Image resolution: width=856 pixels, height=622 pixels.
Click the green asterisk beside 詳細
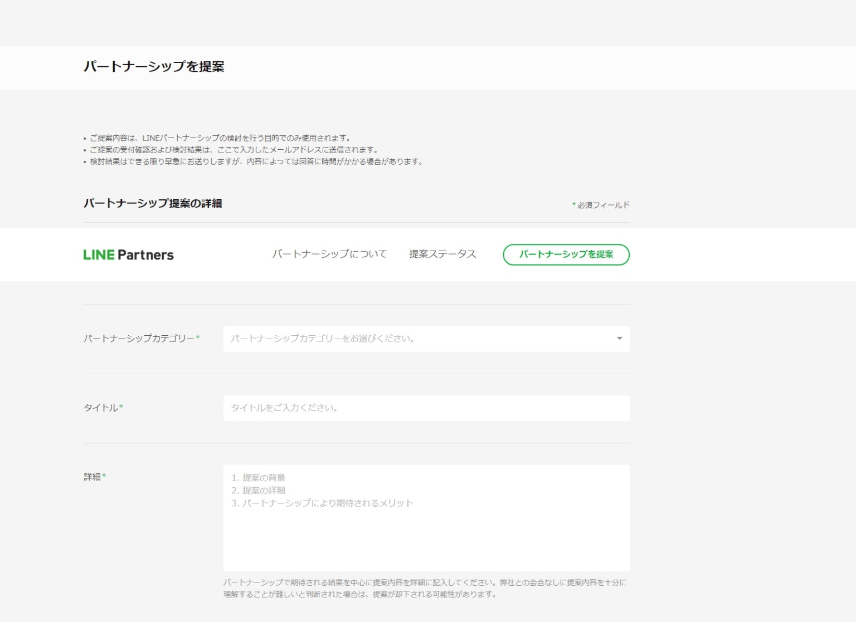point(104,476)
